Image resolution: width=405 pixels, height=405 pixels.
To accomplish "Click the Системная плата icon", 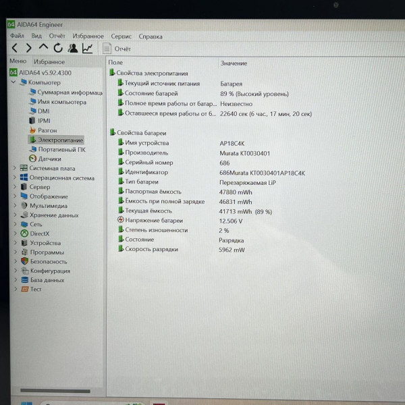I will [x=24, y=168].
